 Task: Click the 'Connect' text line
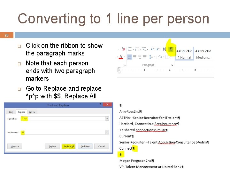coord(127,148)
